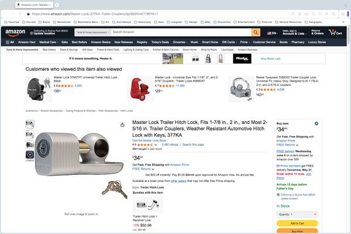Click the share icon above product image
Image resolution: width=351 pixels, height=234 pixels.
click(122, 124)
